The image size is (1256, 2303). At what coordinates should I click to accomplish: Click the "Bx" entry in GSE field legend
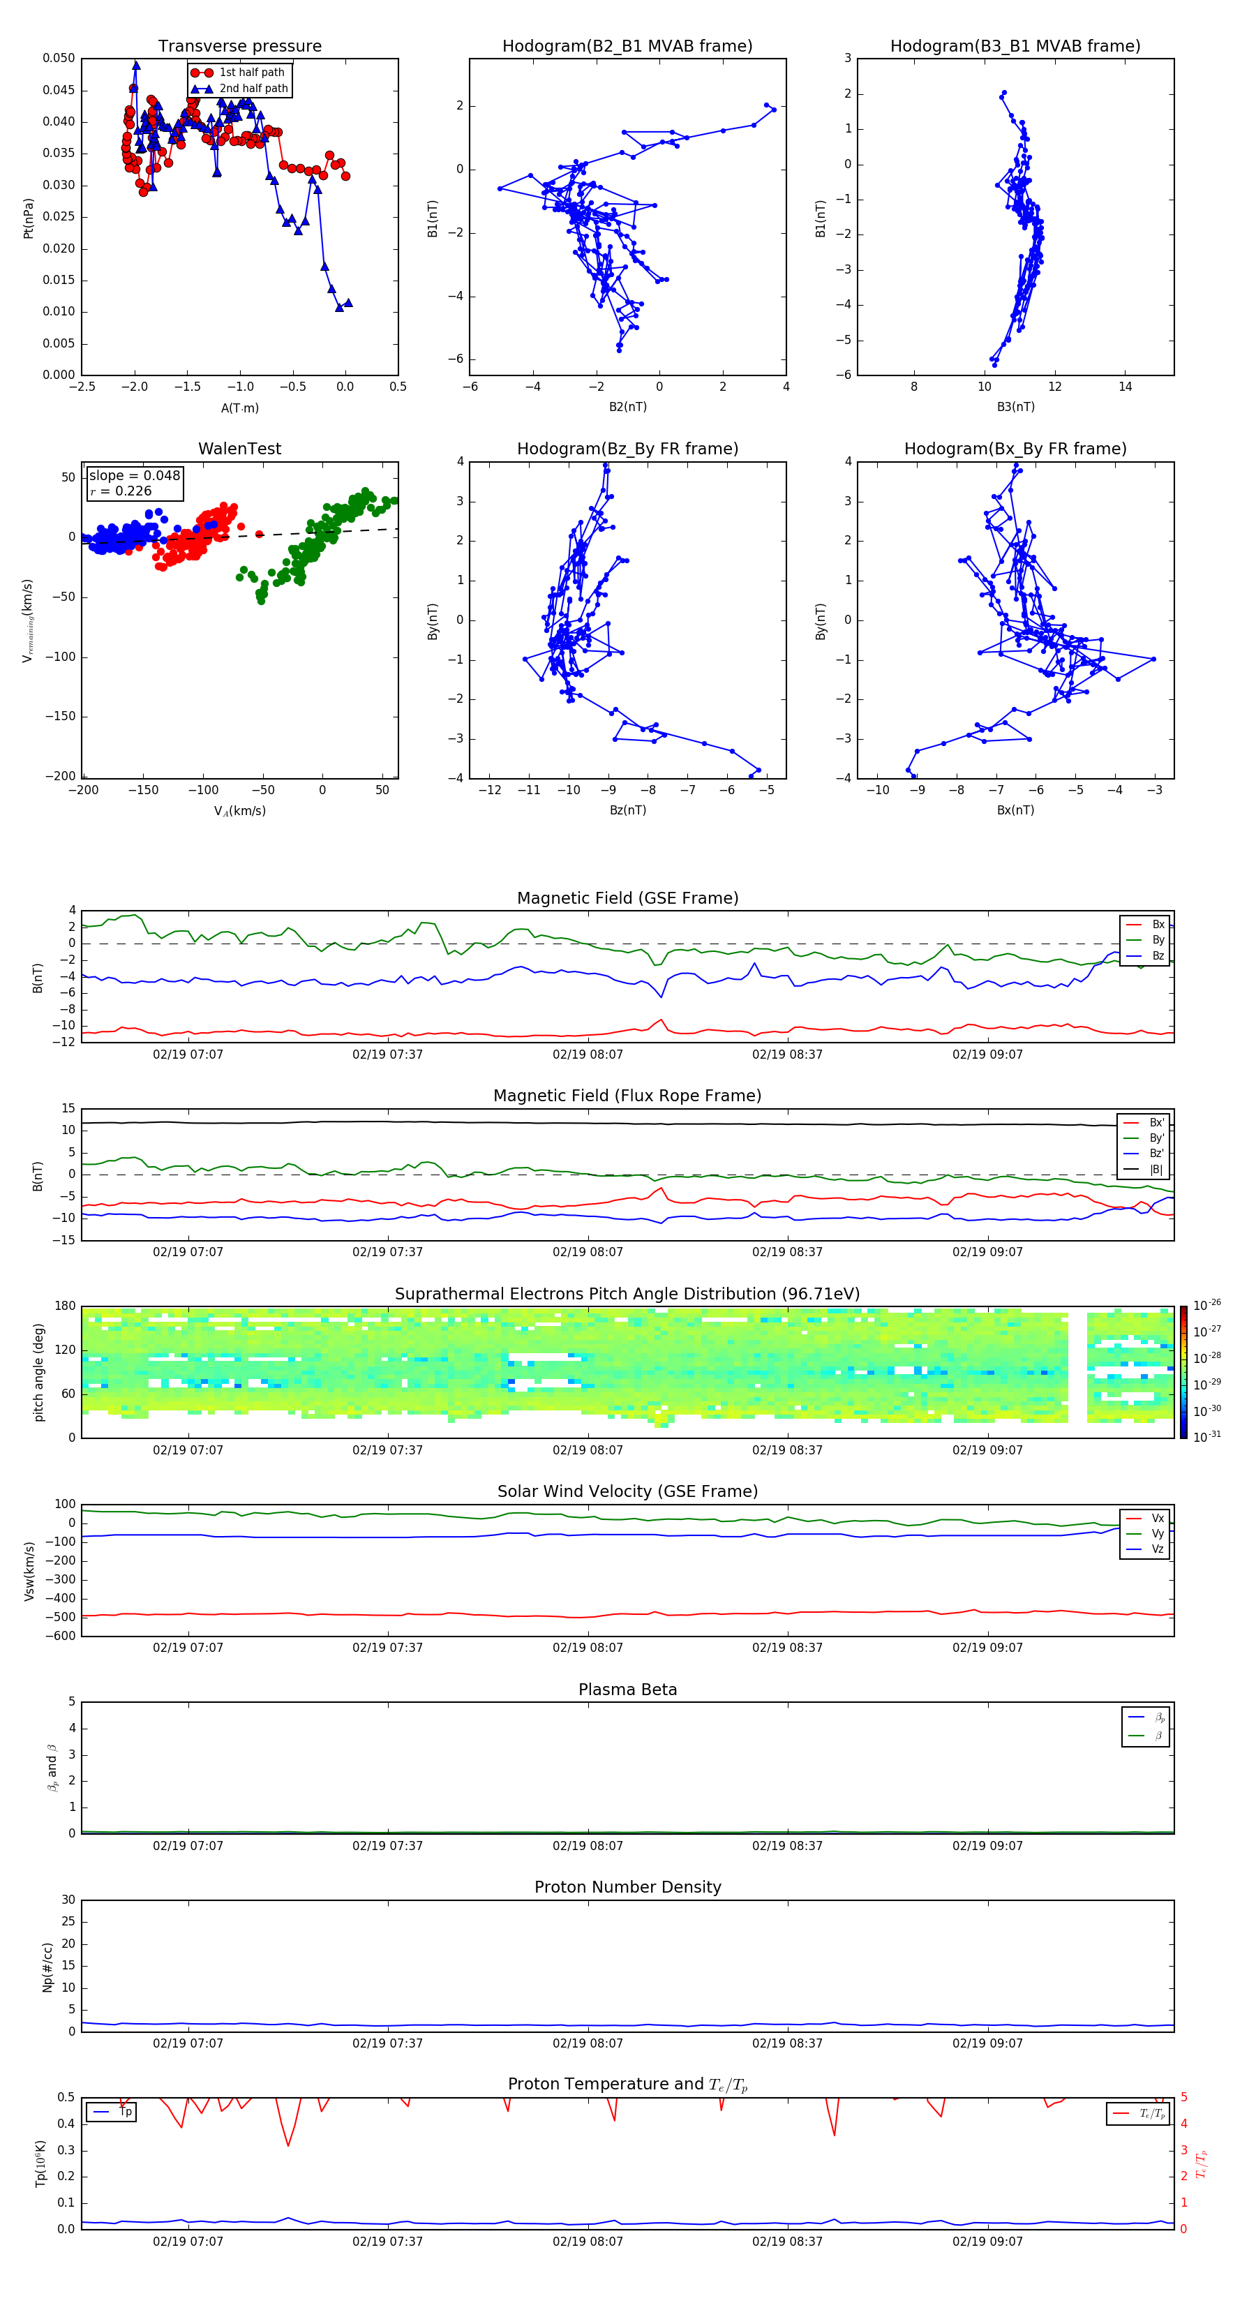click(x=1145, y=925)
